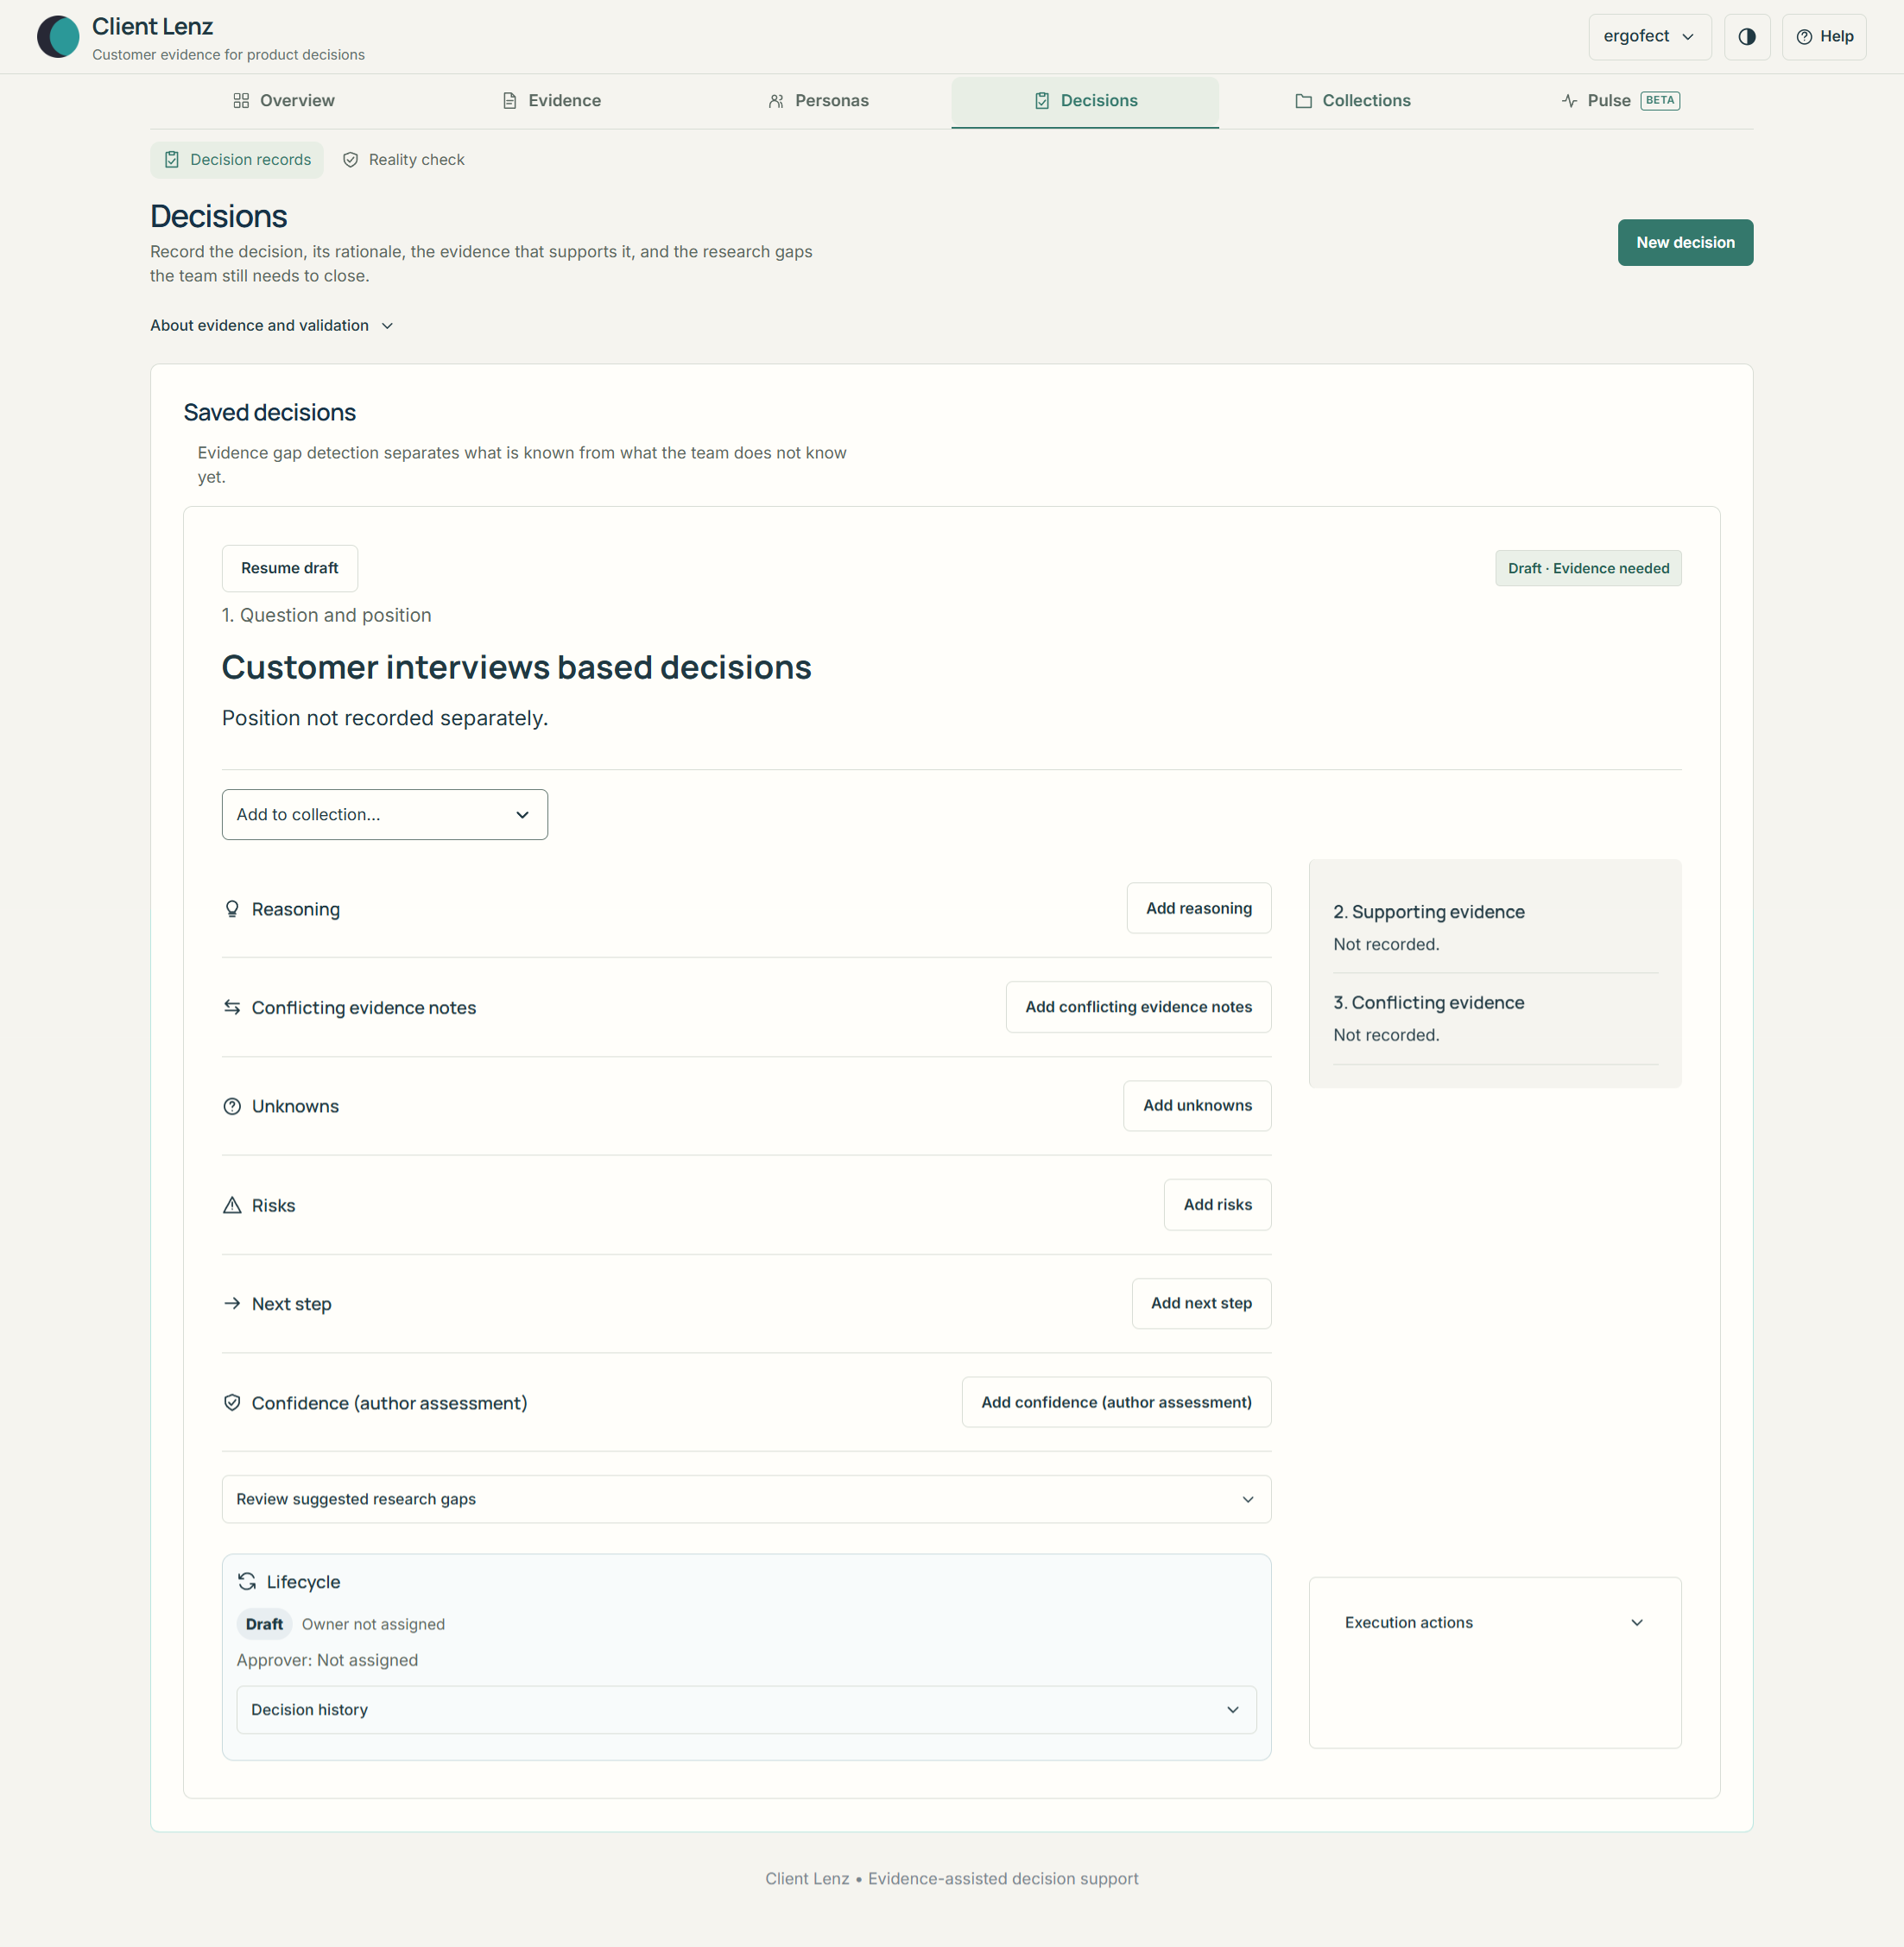Click the Reasoning lightbulb icon

click(232, 909)
